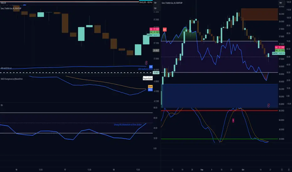Click the 17 date label on the 4h time axis

(65, 169)
